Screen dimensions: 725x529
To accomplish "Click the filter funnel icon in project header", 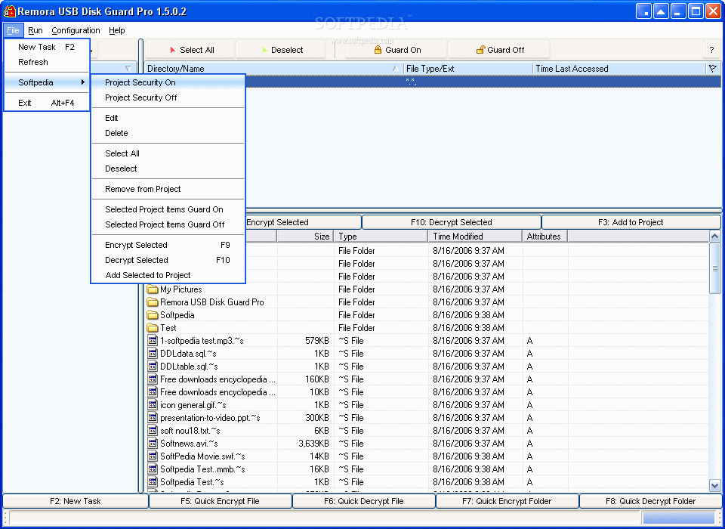I will [x=712, y=69].
